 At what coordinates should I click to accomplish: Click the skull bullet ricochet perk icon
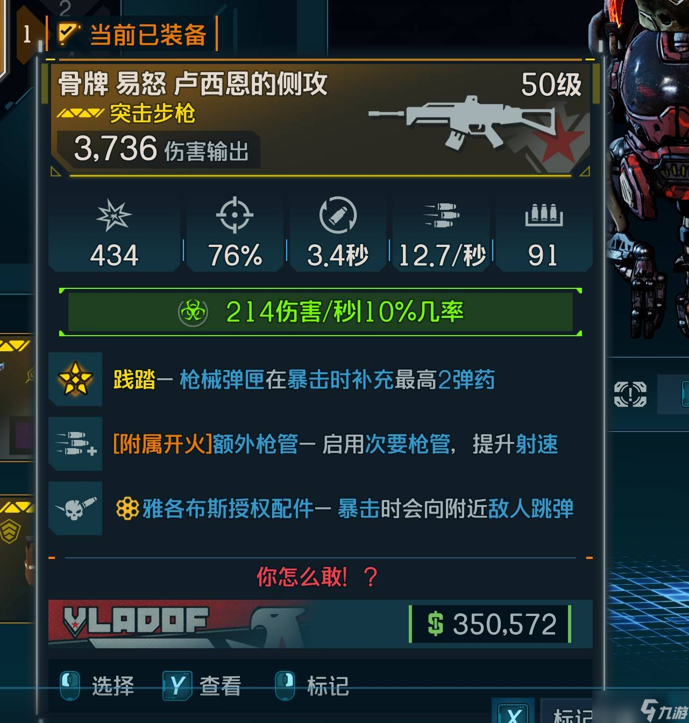75,508
